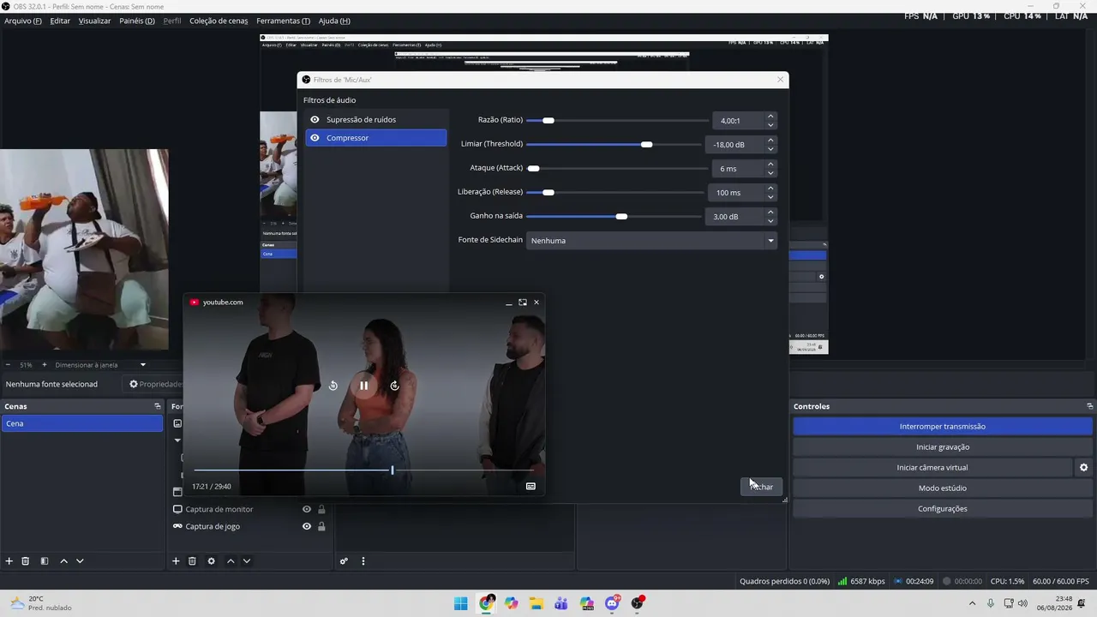Open source properties gear in Fontes toolbar
The width and height of the screenshot is (1097, 617).
pos(212,561)
